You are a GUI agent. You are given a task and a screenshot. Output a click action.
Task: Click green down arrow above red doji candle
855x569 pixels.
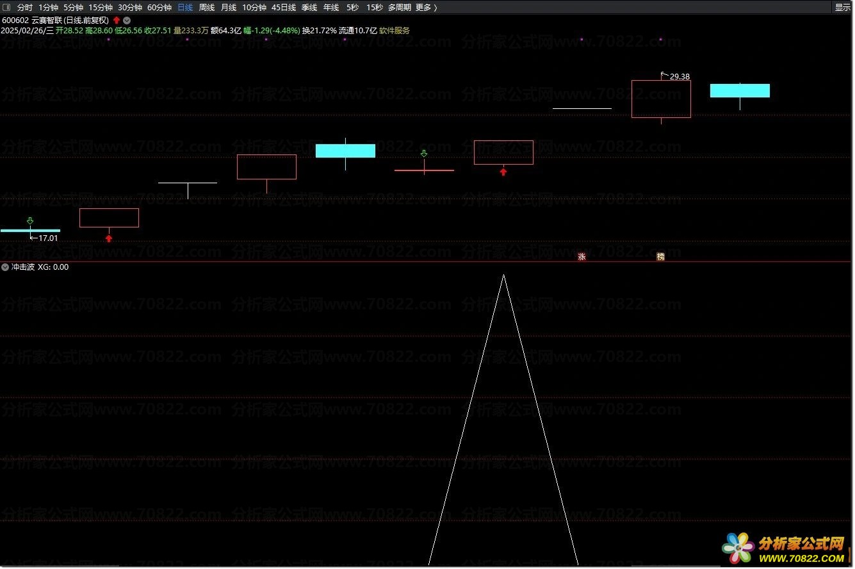[x=424, y=154]
